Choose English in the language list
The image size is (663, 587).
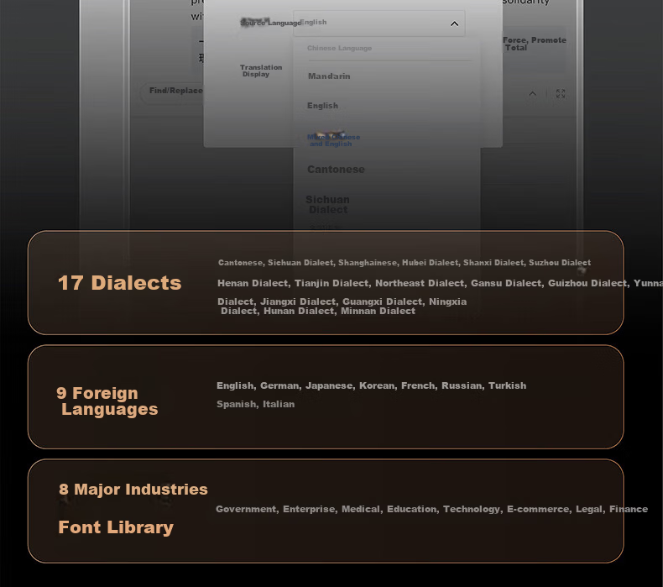click(x=322, y=105)
